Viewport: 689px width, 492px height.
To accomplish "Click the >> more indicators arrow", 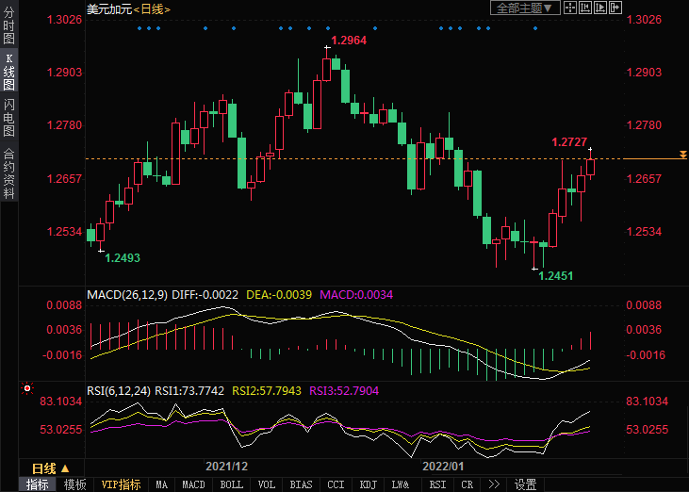I will tap(493, 484).
